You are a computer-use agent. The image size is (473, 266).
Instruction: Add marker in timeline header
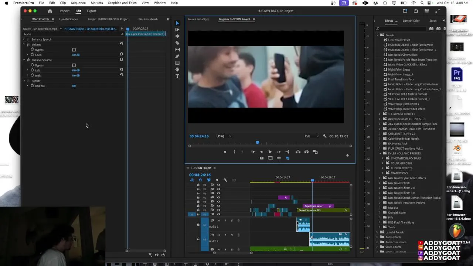[217, 180]
